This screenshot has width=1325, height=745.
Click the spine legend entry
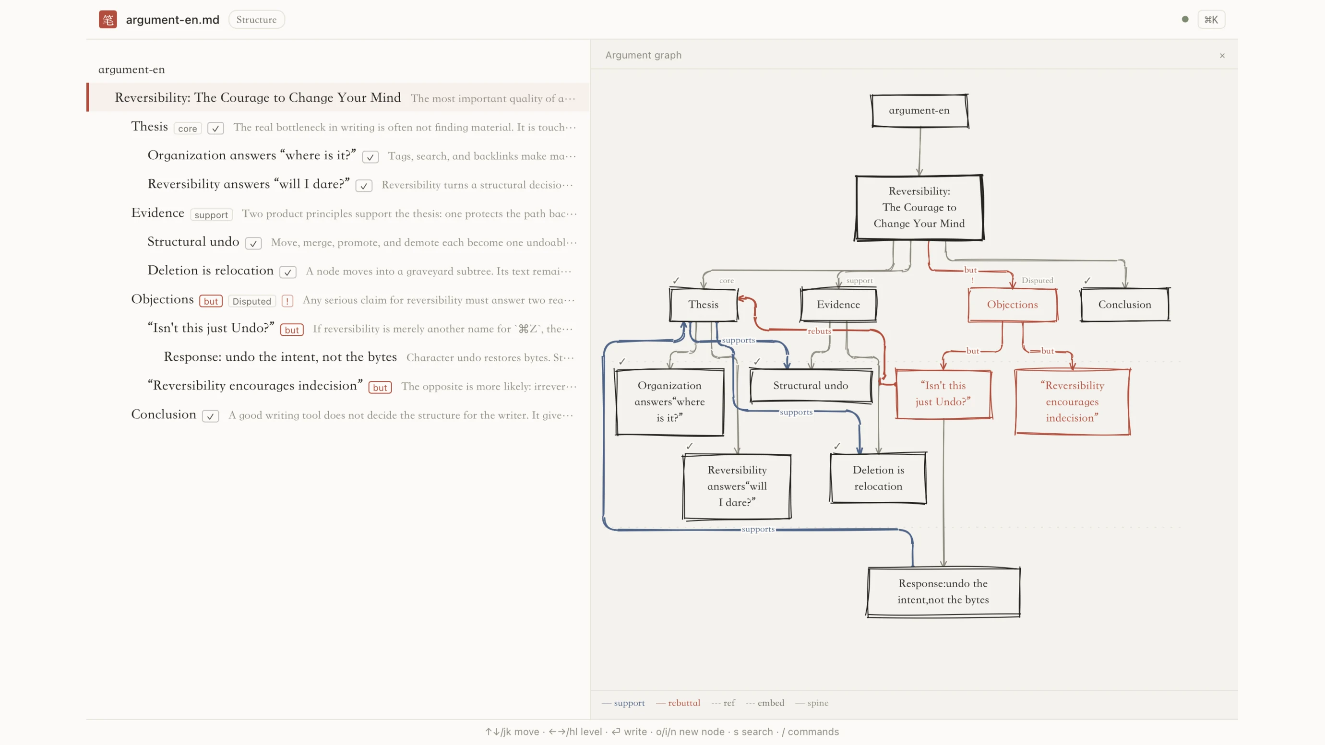point(812,703)
